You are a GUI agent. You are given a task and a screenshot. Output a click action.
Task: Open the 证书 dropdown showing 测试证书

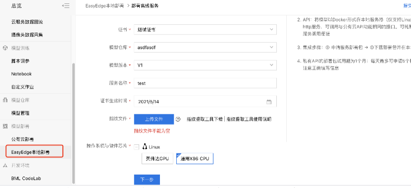(x=205, y=30)
